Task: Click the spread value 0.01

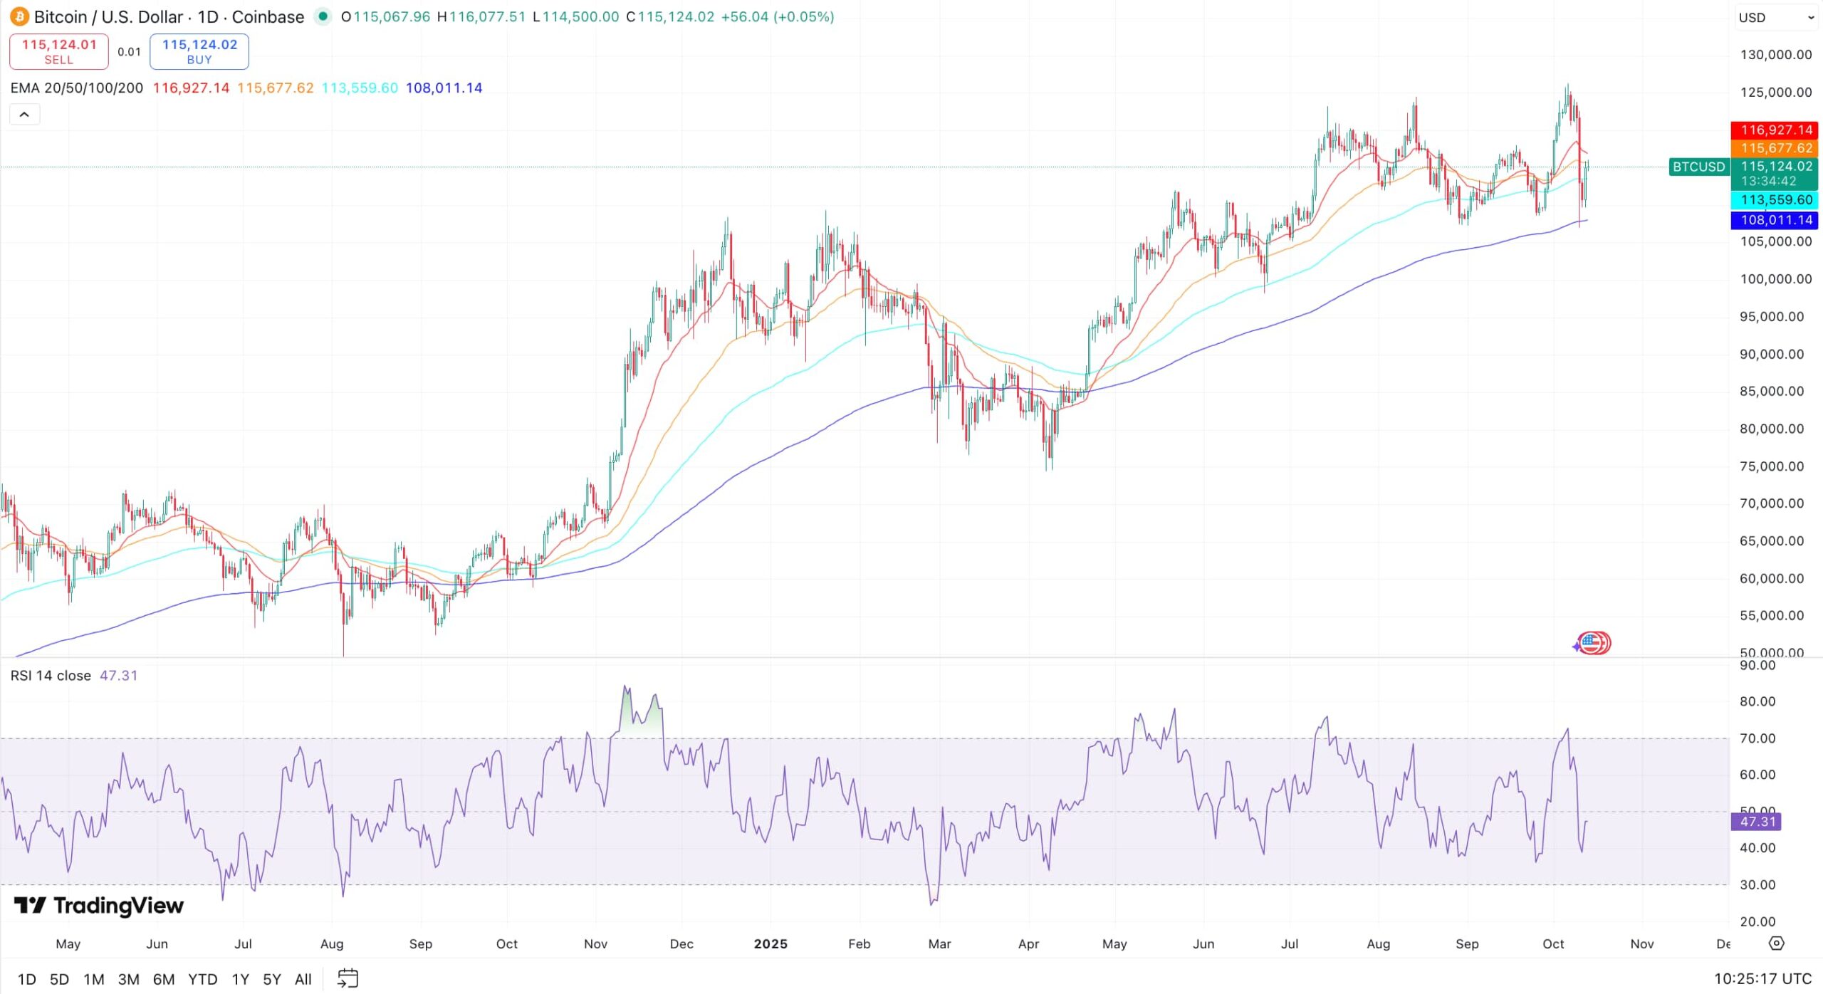Action: (129, 52)
